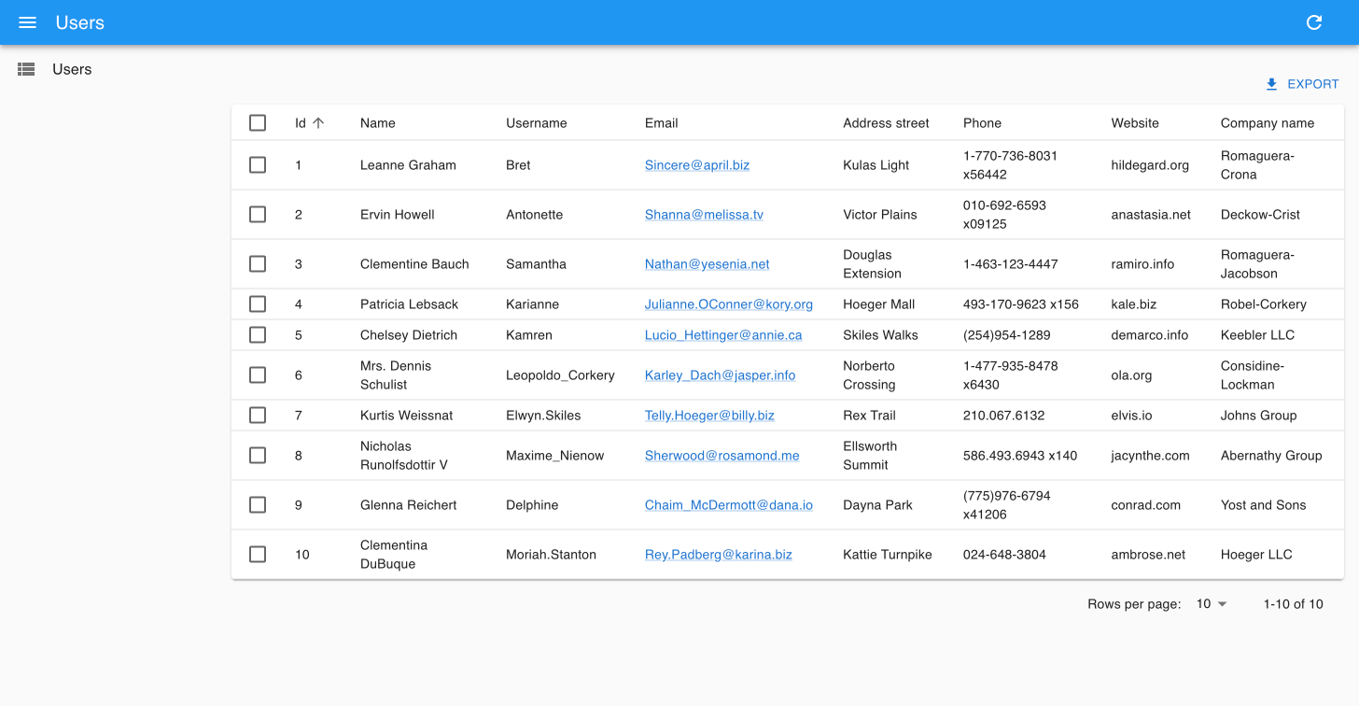Image resolution: width=1359 pixels, height=706 pixels.
Task: Open the hamburger menu in the app bar
Action: tap(27, 22)
